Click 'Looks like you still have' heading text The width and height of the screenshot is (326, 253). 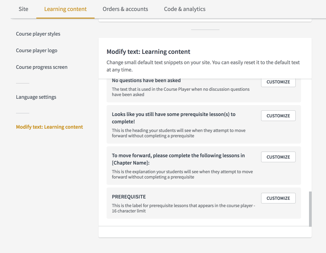tap(173, 118)
